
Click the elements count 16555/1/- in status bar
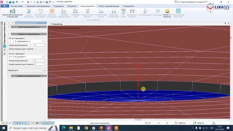click(x=201, y=123)
